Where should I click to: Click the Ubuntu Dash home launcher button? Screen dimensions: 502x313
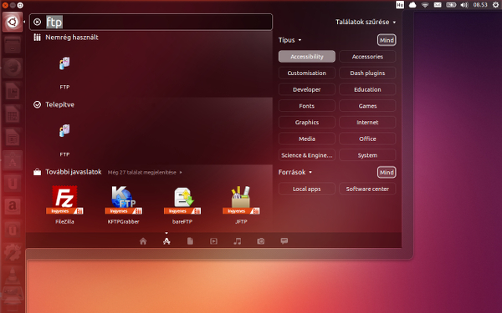point(13,22)
